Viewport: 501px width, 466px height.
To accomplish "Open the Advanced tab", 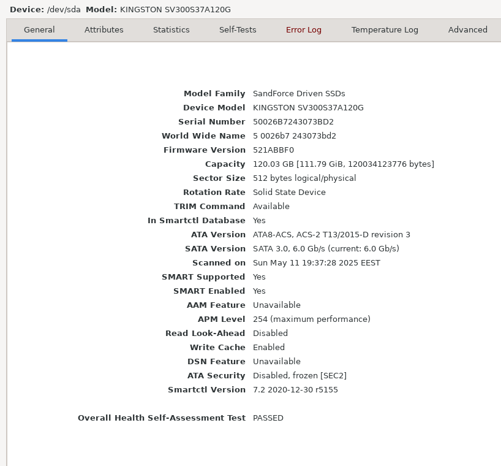I will click(x=468, y=30).
